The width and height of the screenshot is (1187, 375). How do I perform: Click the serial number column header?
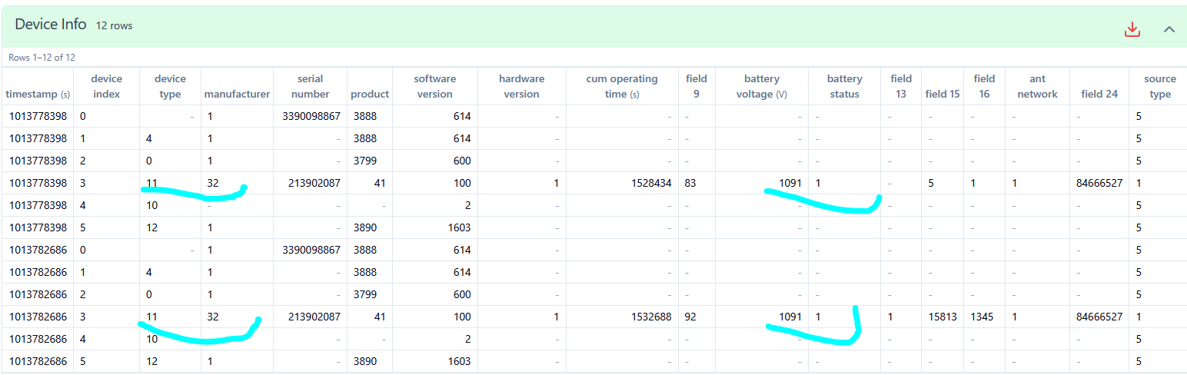click(x=310, y=86)
